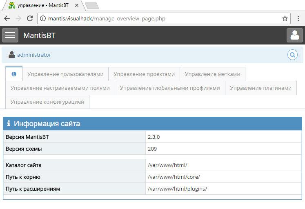The height and width of the screenshot is (209, 305).
Task: Open Управление настраиваемыми полями tab
Action: (x=60, y=88)
